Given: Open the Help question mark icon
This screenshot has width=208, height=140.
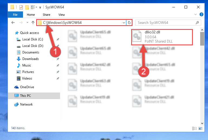Looking at the screenshot, I should pyautogui.click(x=201, y=14).
